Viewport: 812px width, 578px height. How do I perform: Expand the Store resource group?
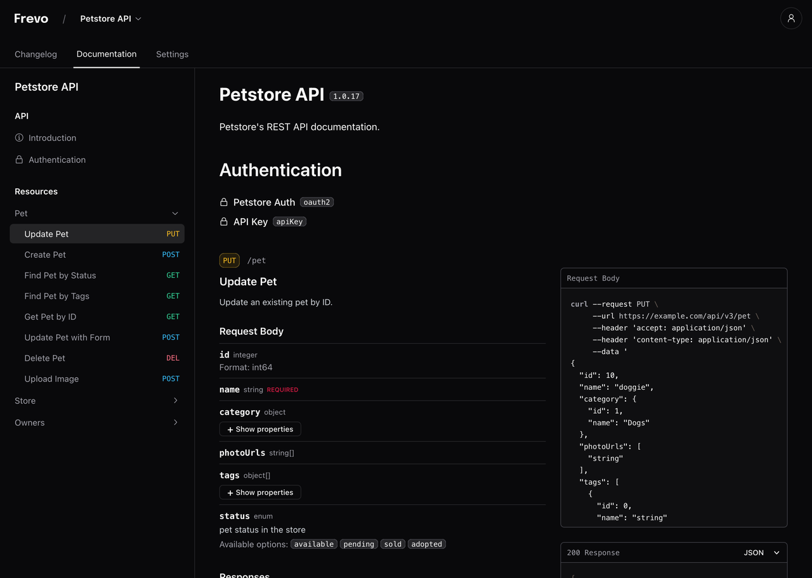pos(176,401)
